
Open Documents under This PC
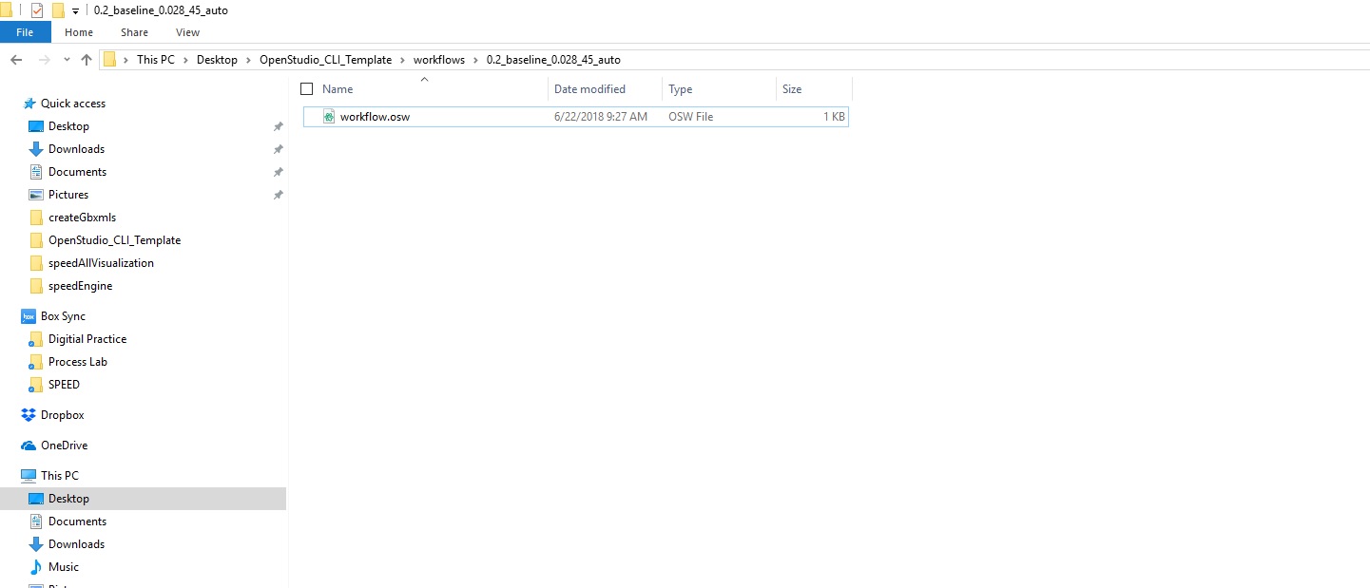pyautogui.click(x=77, y=522)
